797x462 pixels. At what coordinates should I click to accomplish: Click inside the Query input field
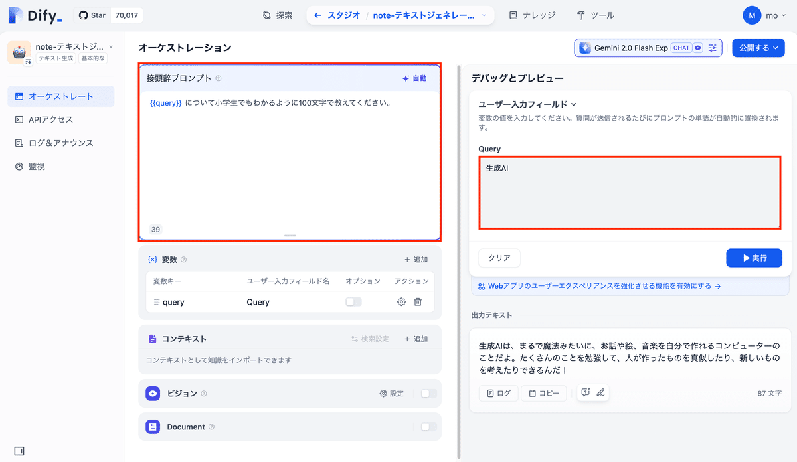click(628, 193)
